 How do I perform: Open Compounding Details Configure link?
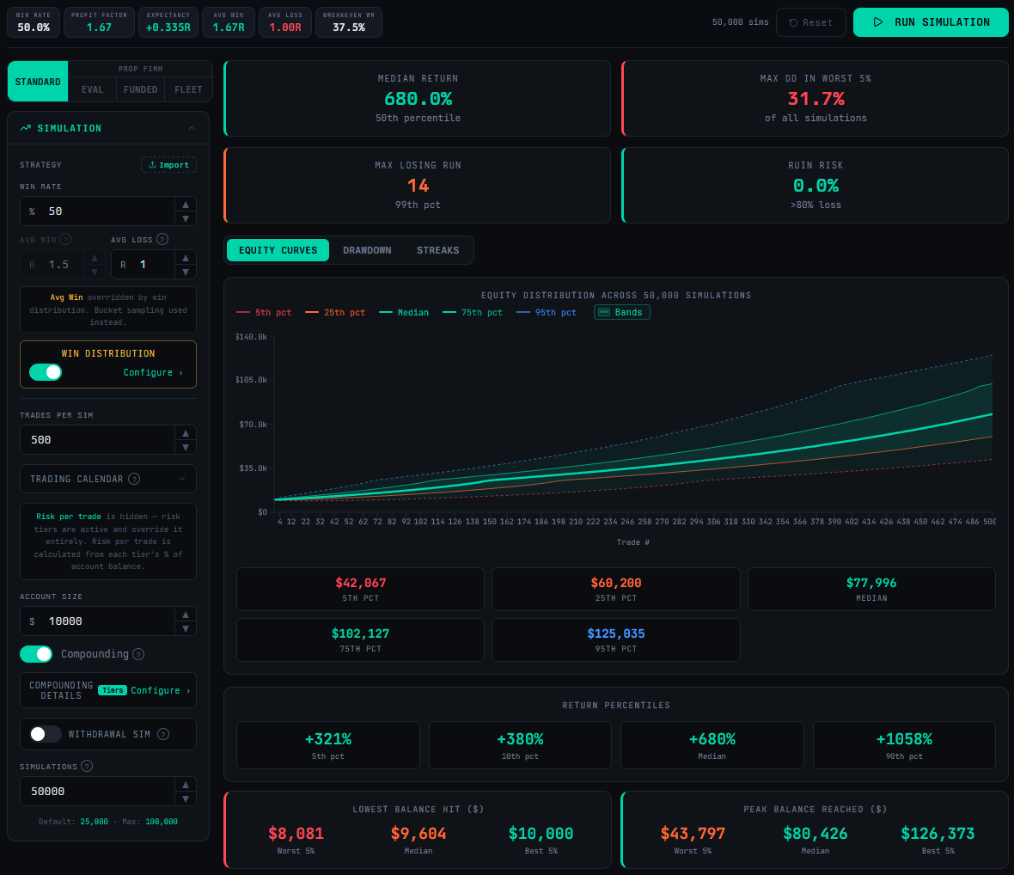coord(161,691)
